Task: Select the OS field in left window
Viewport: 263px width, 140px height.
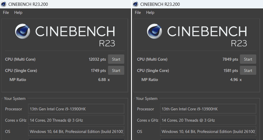Action: [x=76, y=131]
